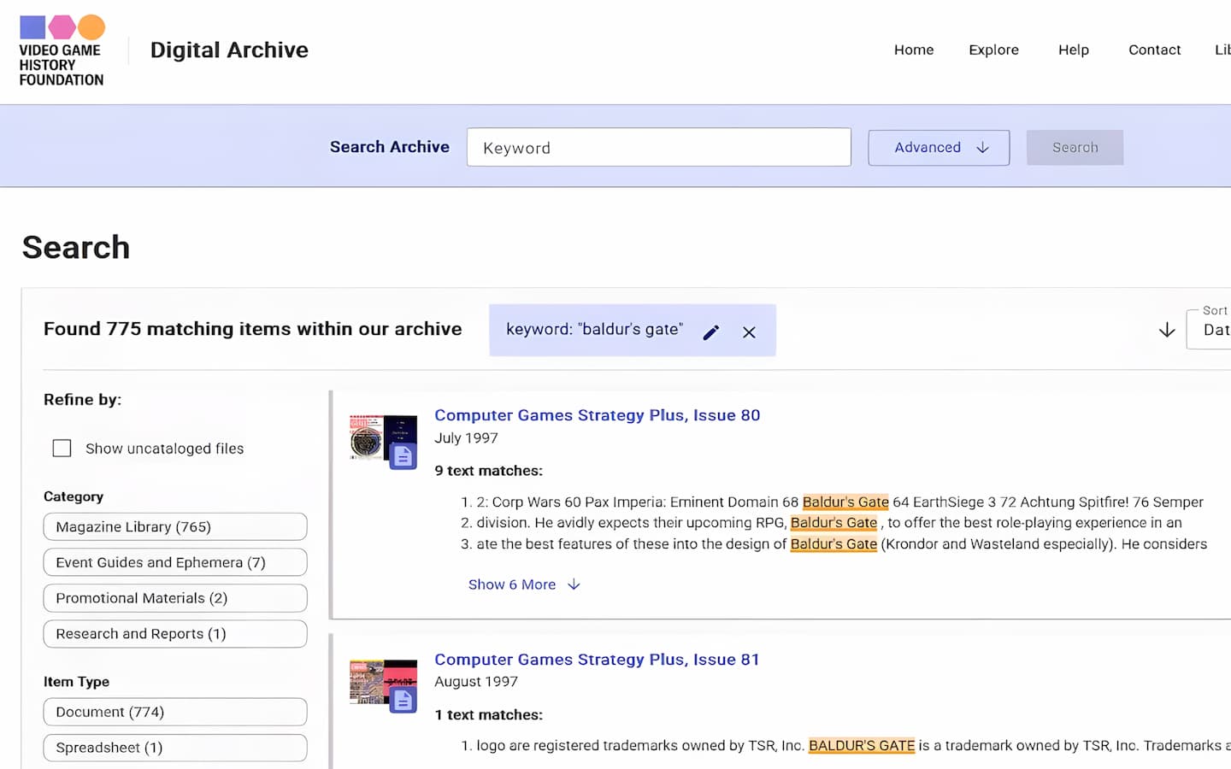Image resolution: width=1231 pixels, height=769 pixels.
Task: Open Computer Games Strategy Plus, Issue 80
Action: 597,415
